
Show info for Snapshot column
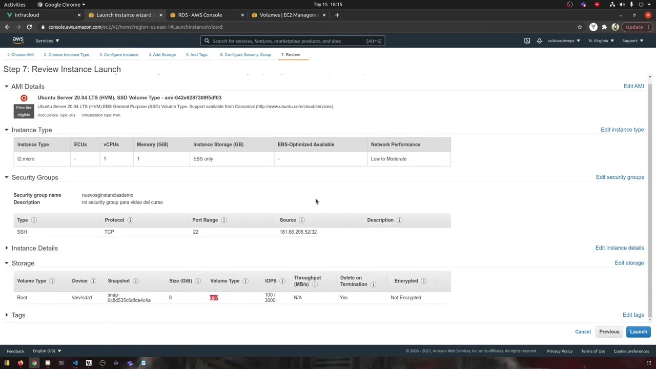135,281
